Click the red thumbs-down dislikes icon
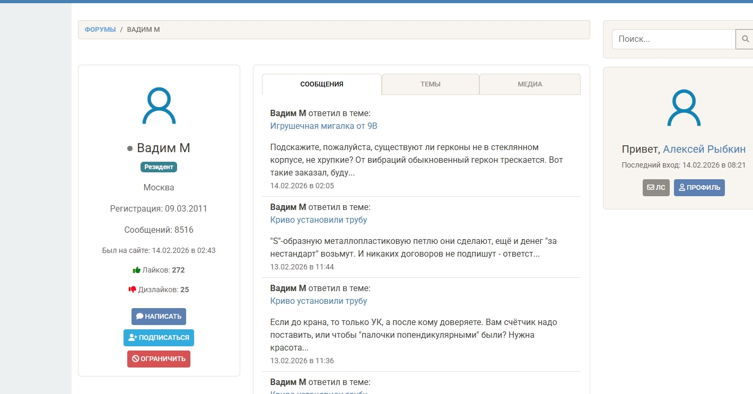 tap(132, 290)
